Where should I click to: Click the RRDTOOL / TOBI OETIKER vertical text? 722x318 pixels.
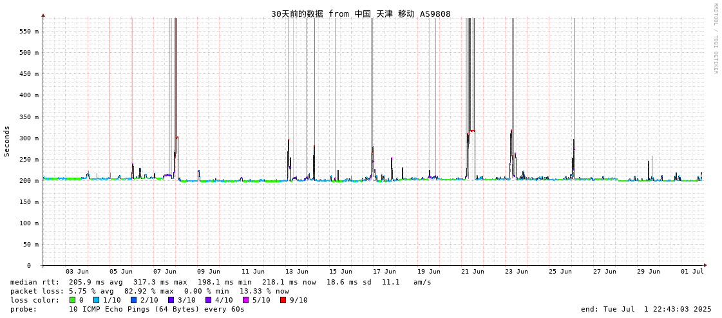coord(715,39)
